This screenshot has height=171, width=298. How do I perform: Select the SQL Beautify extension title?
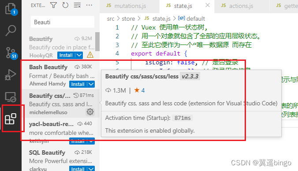(47, 152)
